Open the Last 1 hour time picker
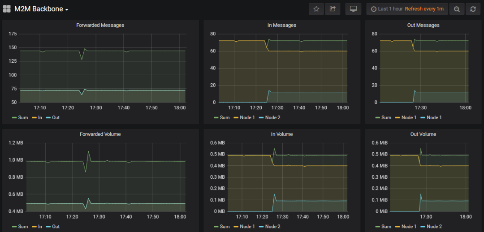The height and width of the screenshot is (232, 484). [x=407, y=9]
